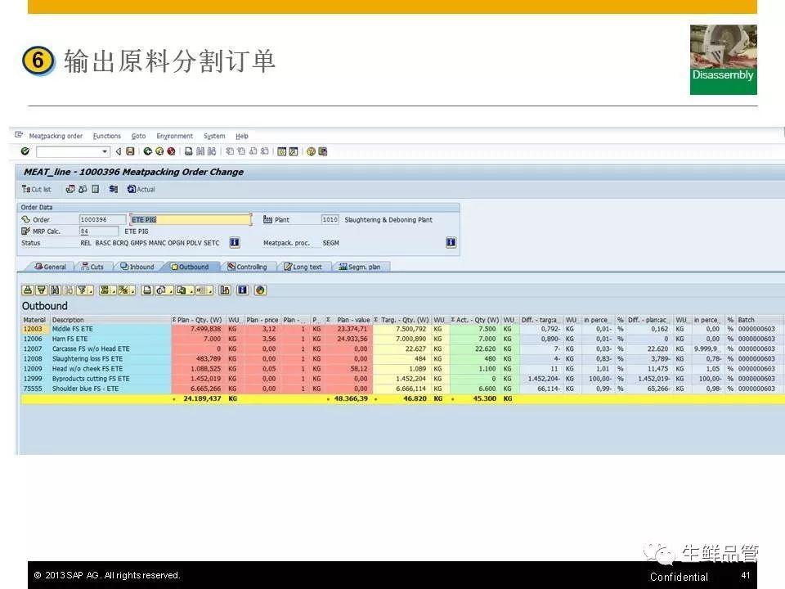Click the green Enter checkmark icon
The height and width of the screenshot is (589, 785).
(x=25, y=151)
